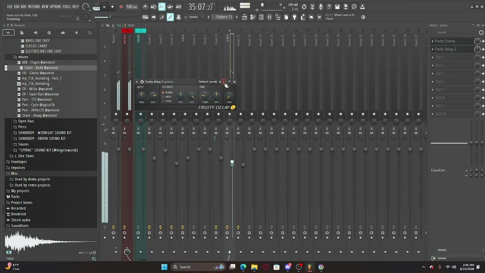The image size is (485, 273).
Task: Open the Windows Start menu
Action: pos(164,267)
